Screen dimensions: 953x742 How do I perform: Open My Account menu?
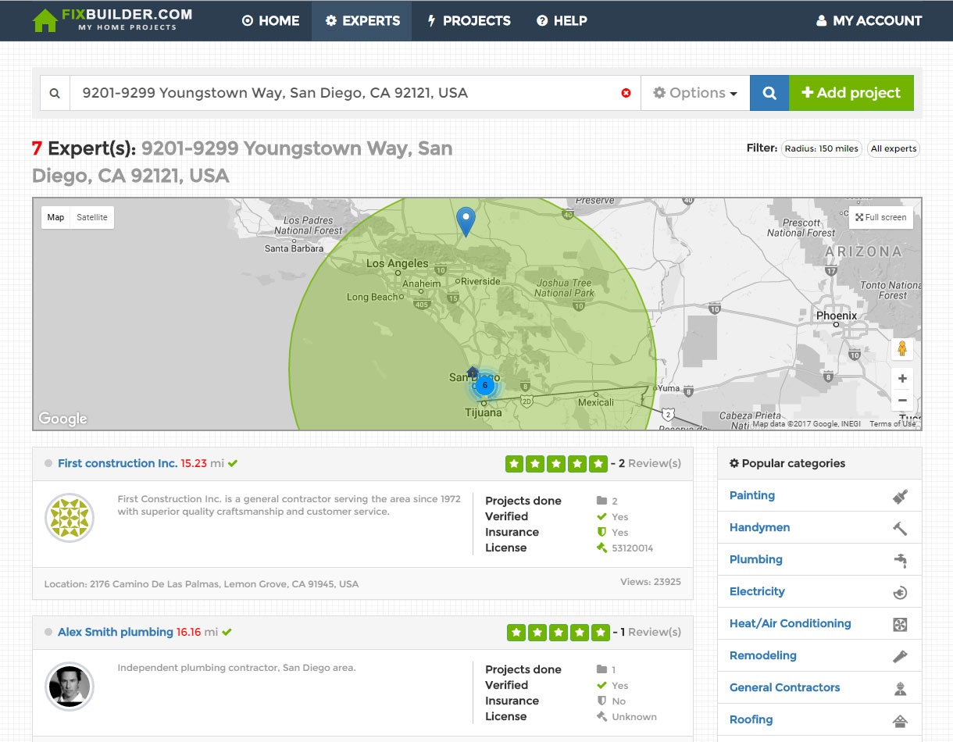click(869, 21)
